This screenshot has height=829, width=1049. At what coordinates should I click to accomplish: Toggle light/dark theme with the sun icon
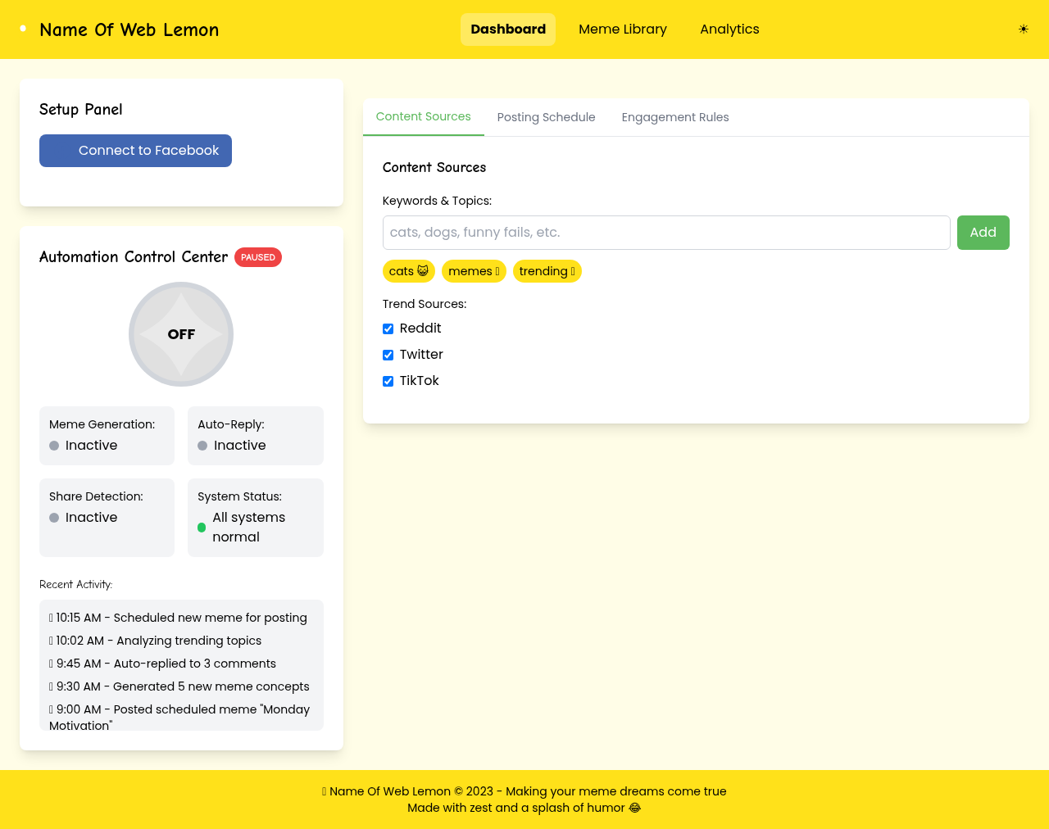pos(1023,29)
